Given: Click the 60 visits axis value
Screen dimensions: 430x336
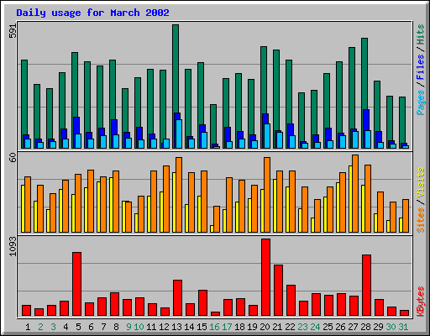Looking at the screenshot, I should 13,157.
